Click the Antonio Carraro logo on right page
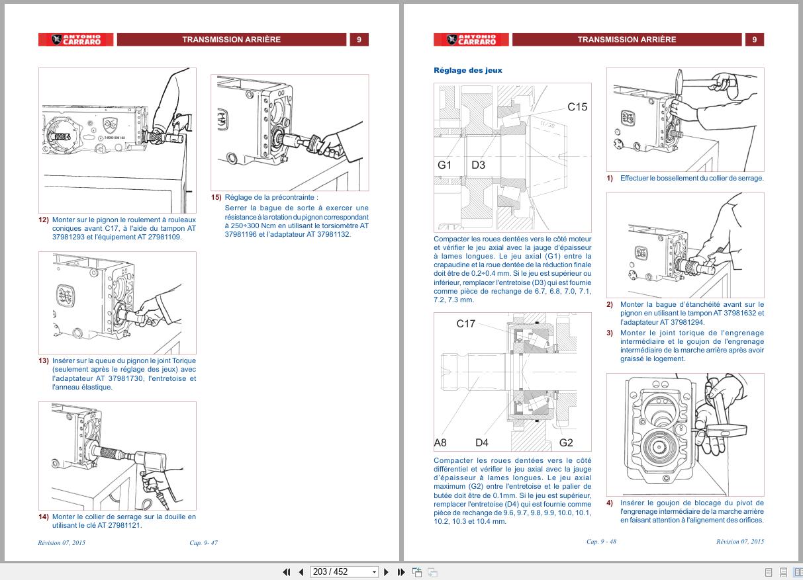 471,40
